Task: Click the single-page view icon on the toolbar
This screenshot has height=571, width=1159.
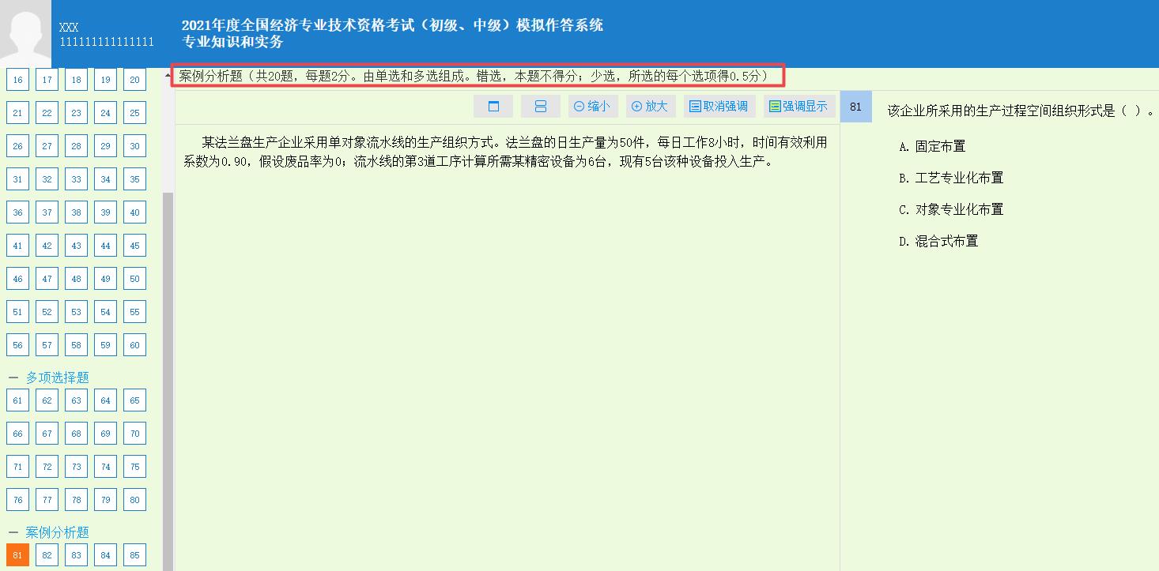Action: 493,105
